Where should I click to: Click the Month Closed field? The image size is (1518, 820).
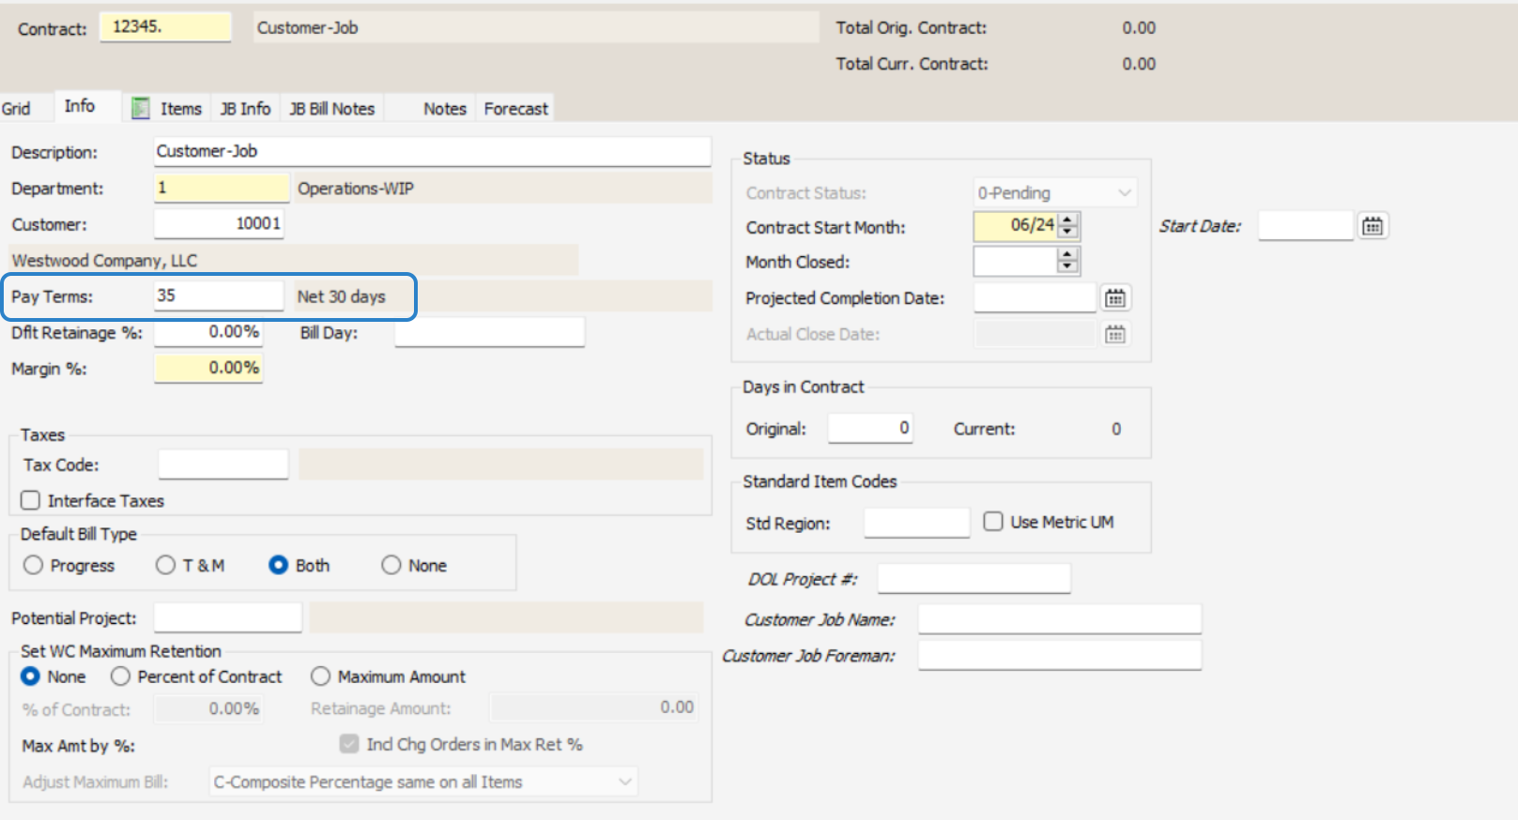(1015, 261)
